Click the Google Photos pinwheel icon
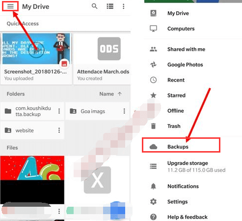Image resolution: width=242 pixels, height=221 pixels. coord(153,64)
